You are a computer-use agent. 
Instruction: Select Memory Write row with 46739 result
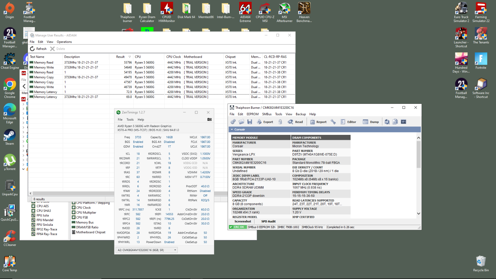[161, 87]
